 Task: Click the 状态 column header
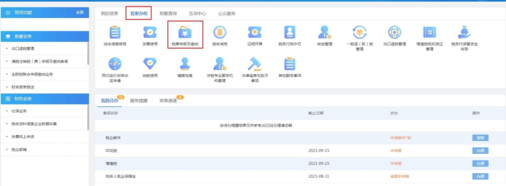tap(394, 113)
